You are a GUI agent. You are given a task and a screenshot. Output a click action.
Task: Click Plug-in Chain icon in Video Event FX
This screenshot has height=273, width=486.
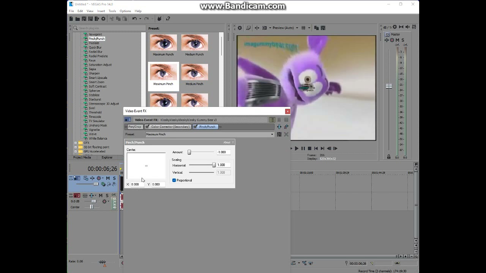[279, 127]
